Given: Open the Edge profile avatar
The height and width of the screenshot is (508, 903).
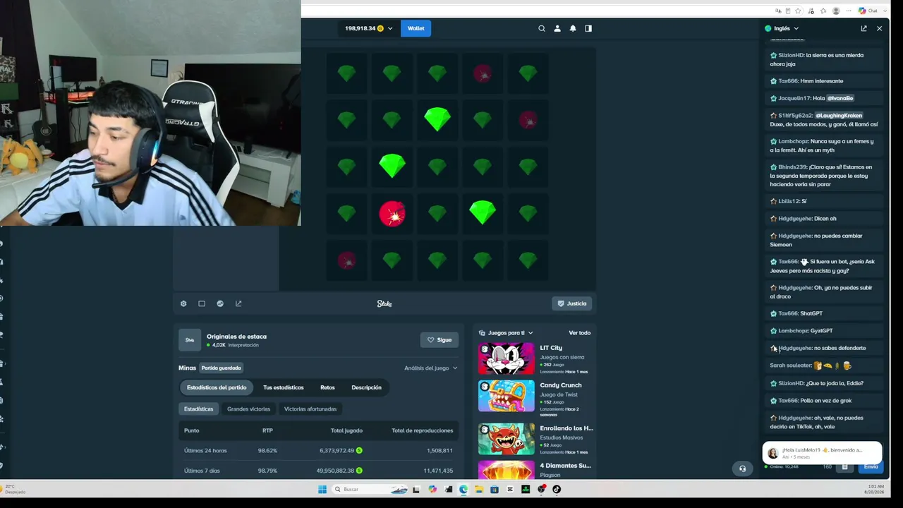Looking at the screenshot, I should tap(836, 11).
